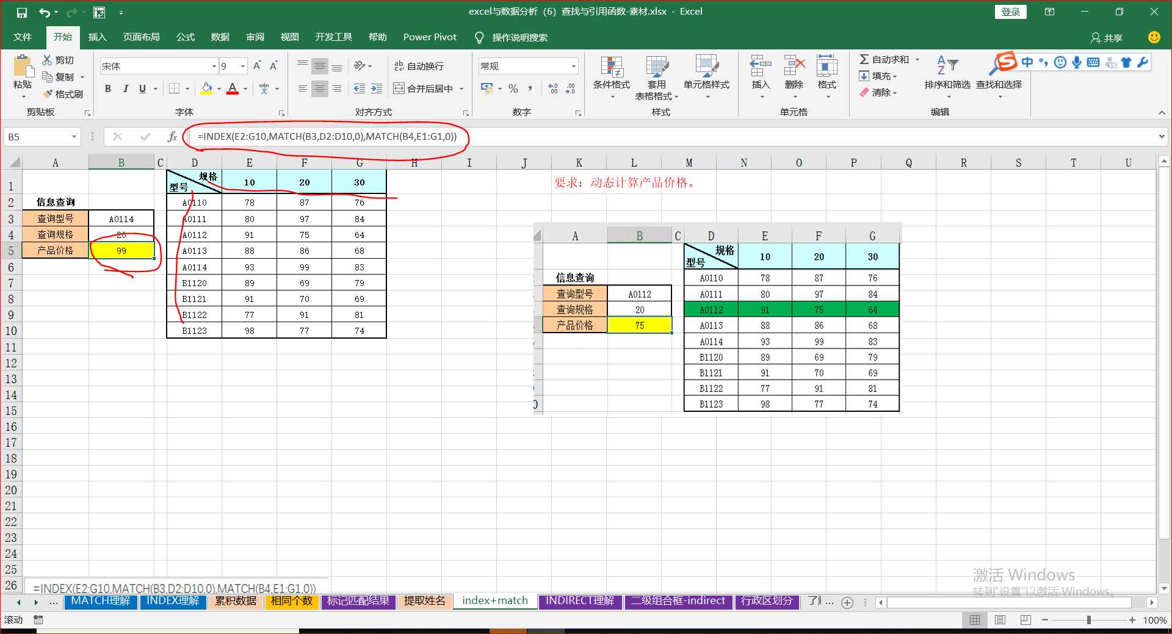
Task: Open Customize Quick Access Toolbar dropdown
Action: (121, 12)
